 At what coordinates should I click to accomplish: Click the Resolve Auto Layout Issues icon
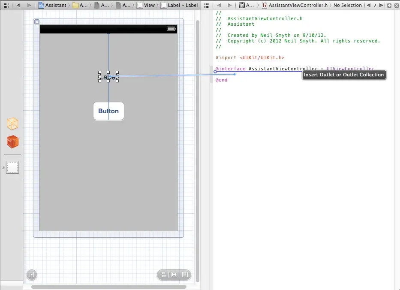pyautogui.click(x=185, y=275)
